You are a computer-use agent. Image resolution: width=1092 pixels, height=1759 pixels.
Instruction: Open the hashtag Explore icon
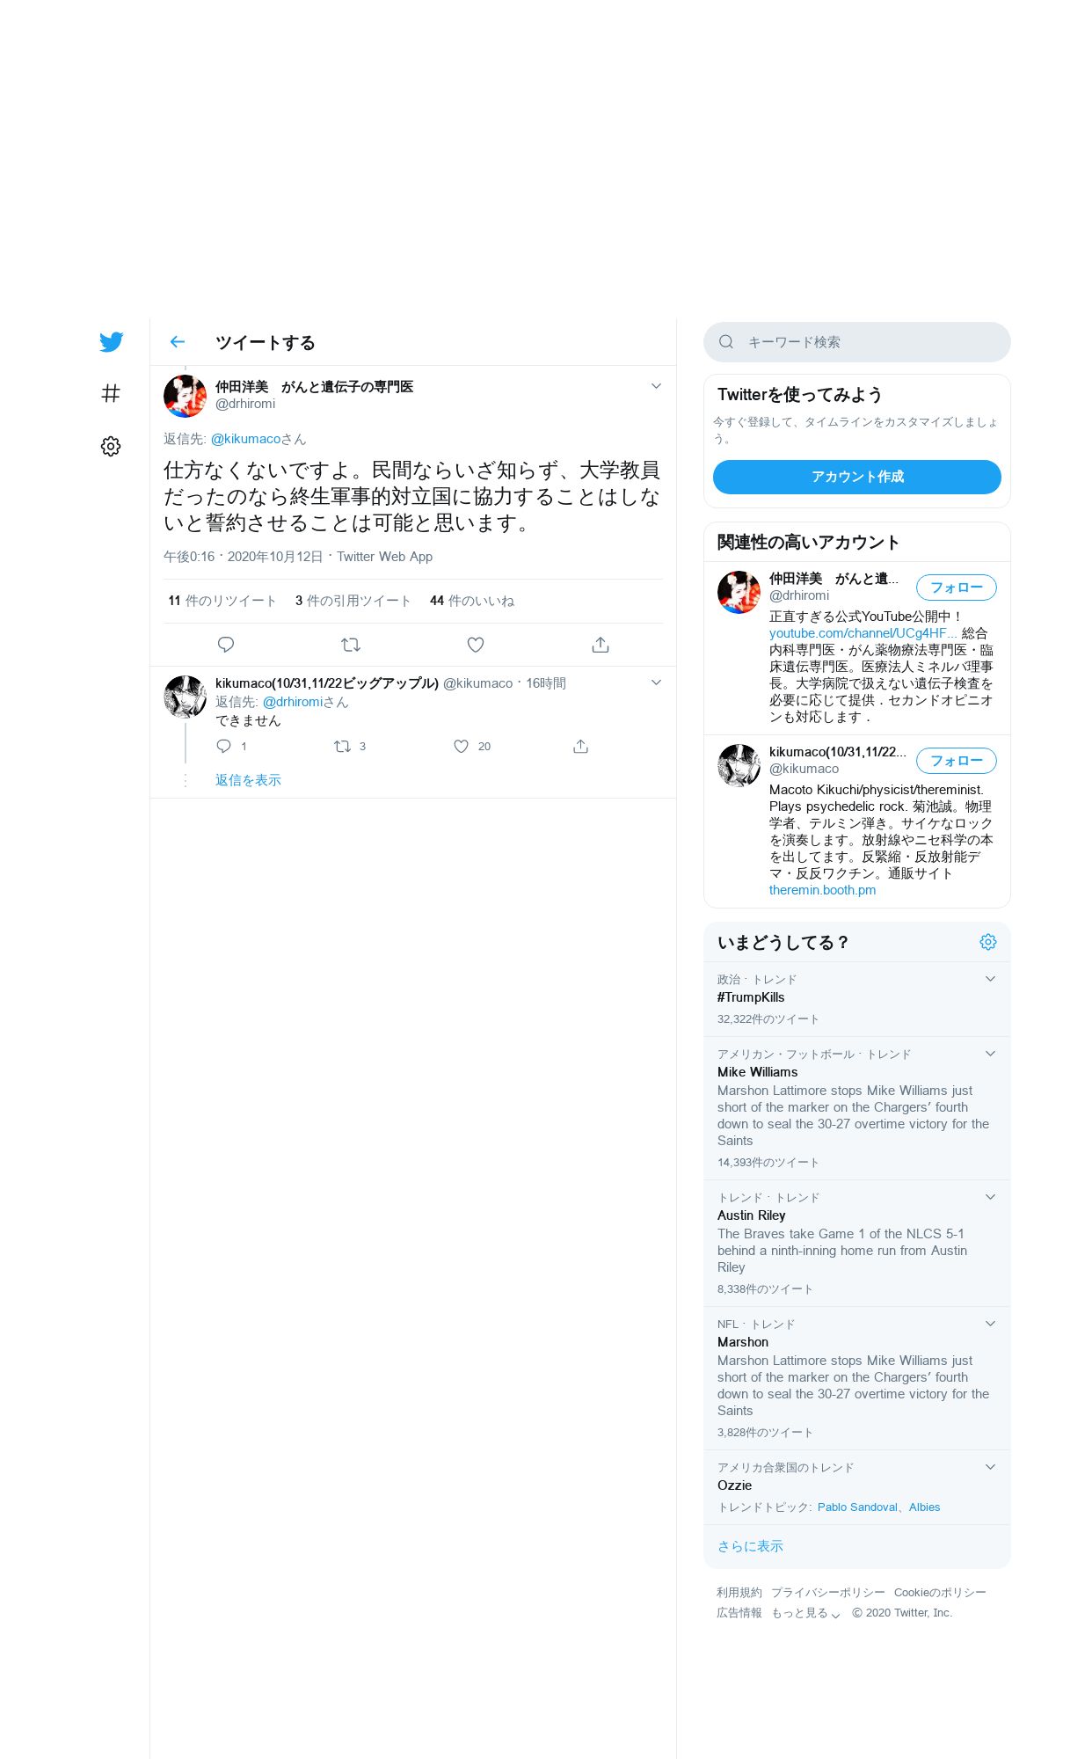(x=111, y=393)
